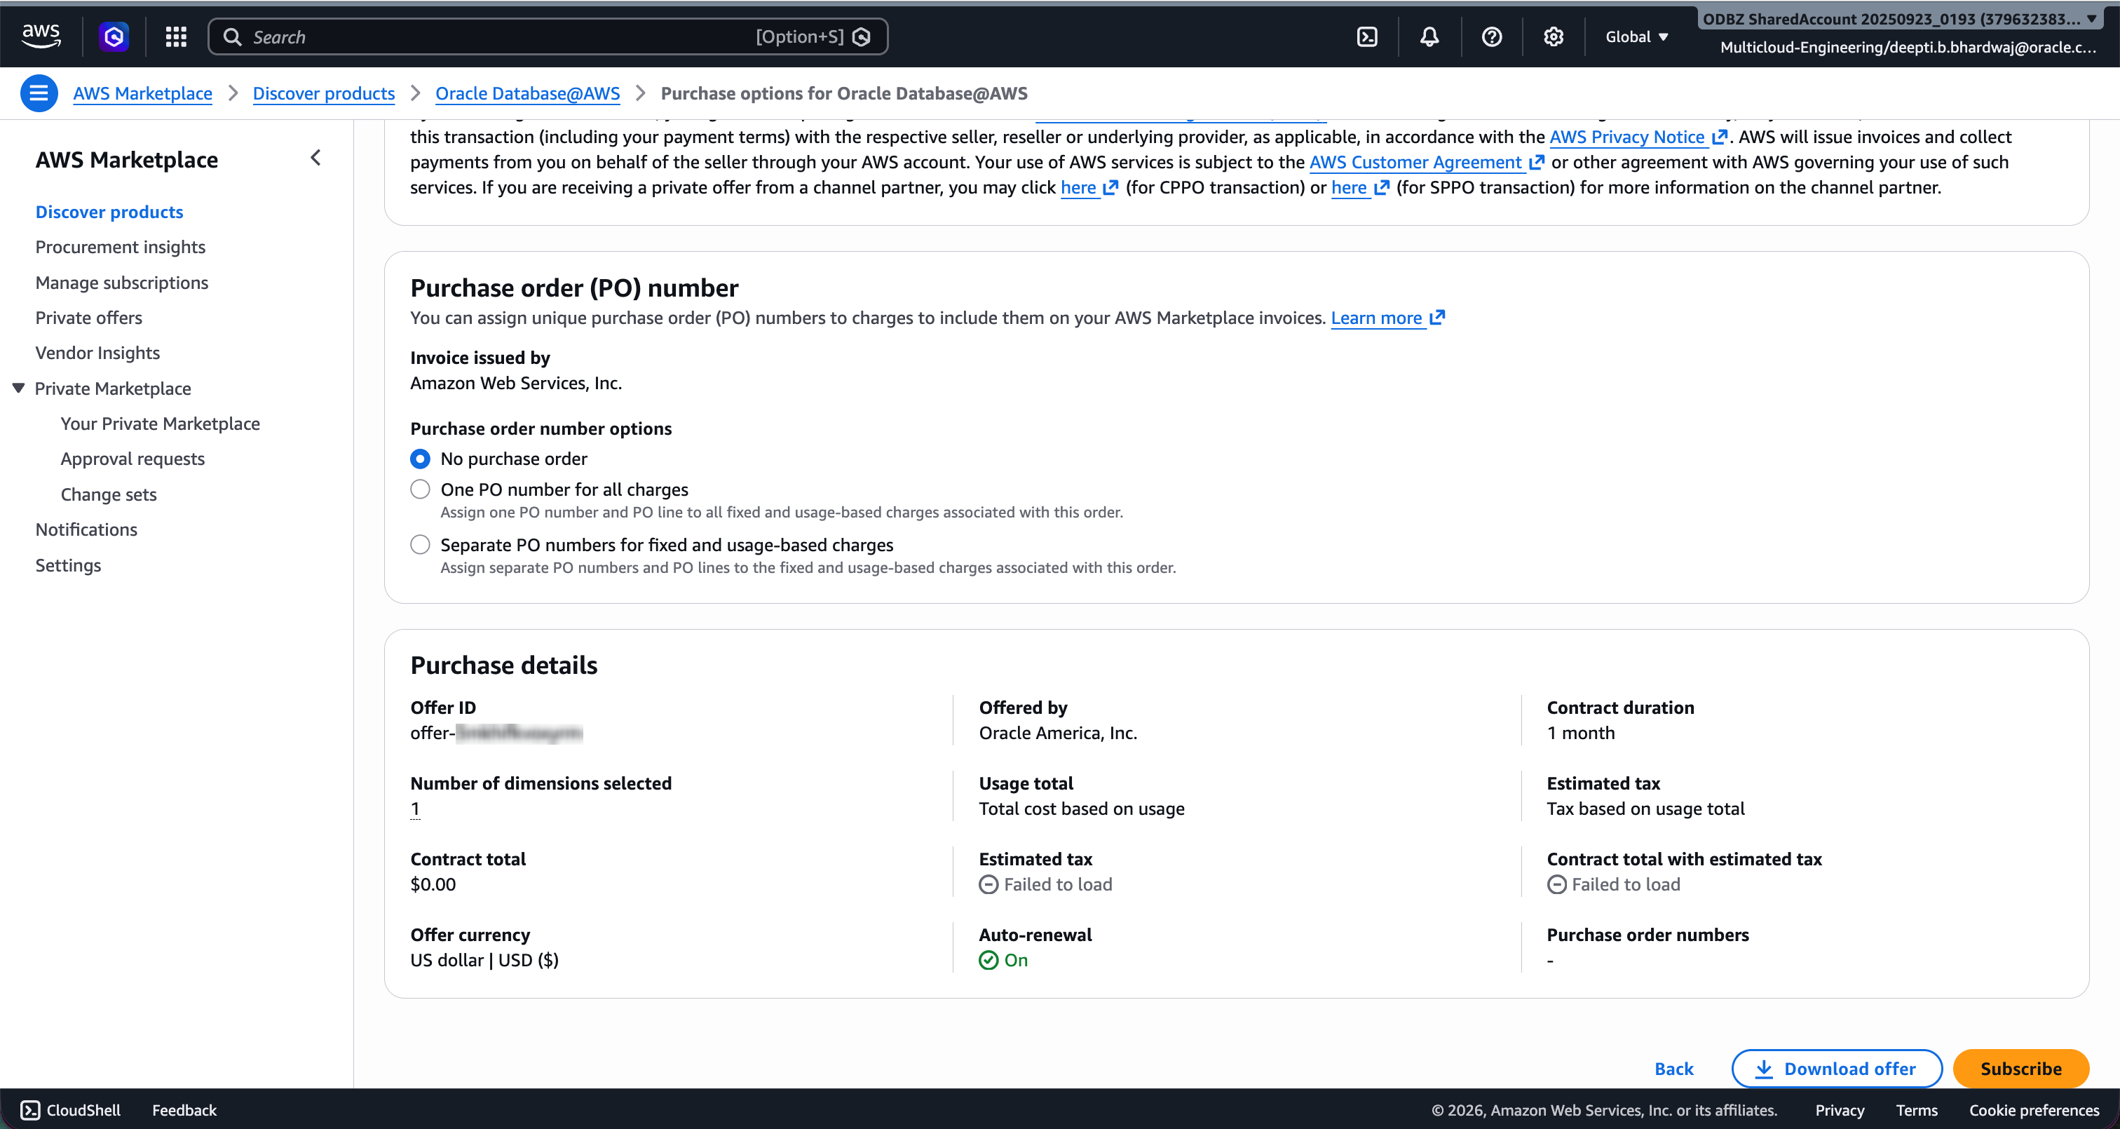Open the ODBZ SharedAccount account dropdown
Viewport: 2120px width, 1129px height.
pos(1899,19)
